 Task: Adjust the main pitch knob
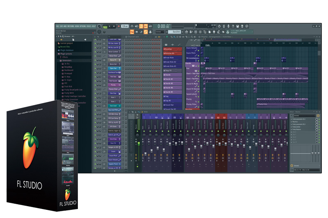(99, 32)
